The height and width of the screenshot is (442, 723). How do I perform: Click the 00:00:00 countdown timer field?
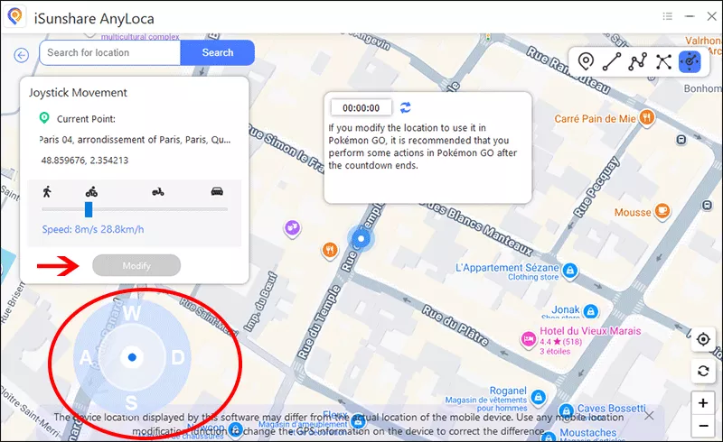tap(361, 107)
